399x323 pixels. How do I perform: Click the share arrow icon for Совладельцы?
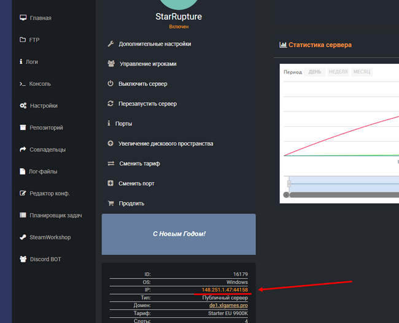tap(23, 150)
